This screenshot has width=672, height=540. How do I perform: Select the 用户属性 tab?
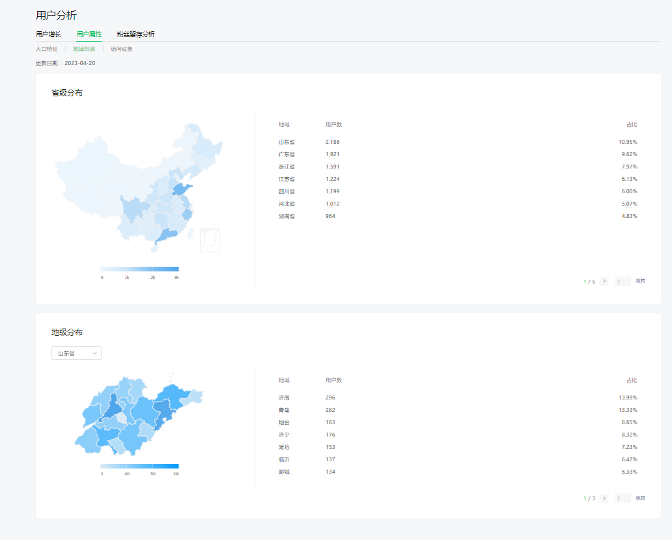[x=89, y=34]
